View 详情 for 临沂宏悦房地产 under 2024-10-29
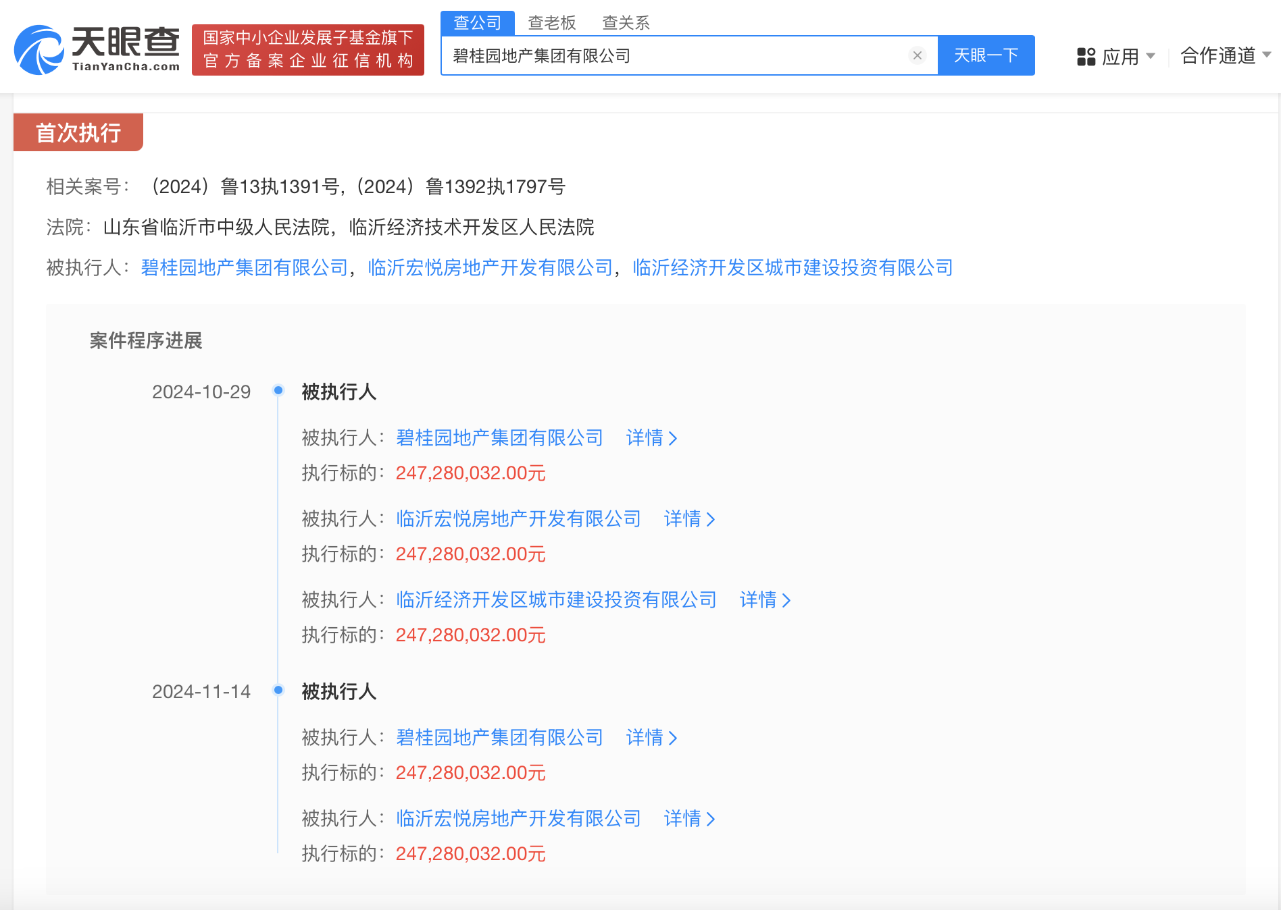This screenshot has width=1281, height=910. pyautogui.click(x=689, y=519)
